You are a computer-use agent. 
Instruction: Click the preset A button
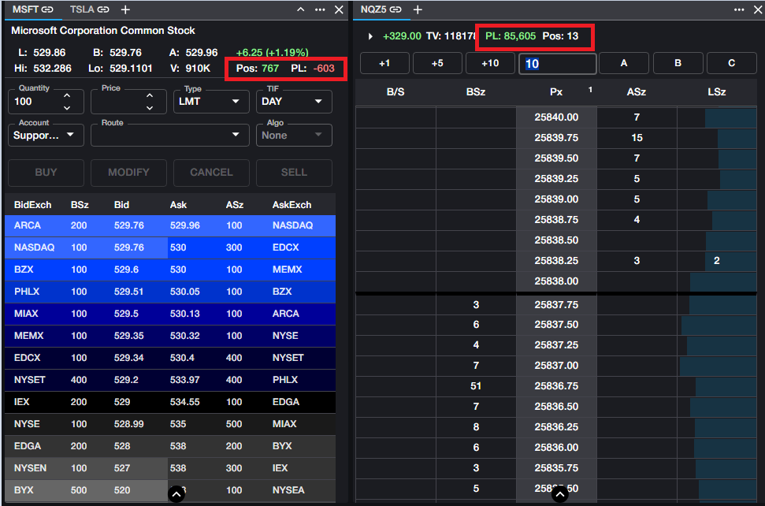[624, 63]
